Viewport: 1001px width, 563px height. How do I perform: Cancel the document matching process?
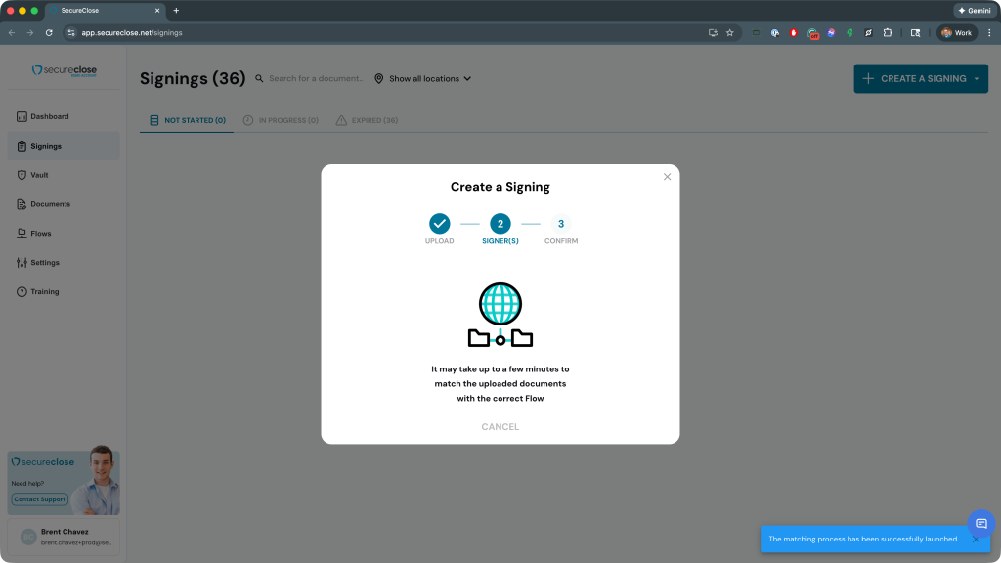[x=500, y=427]
